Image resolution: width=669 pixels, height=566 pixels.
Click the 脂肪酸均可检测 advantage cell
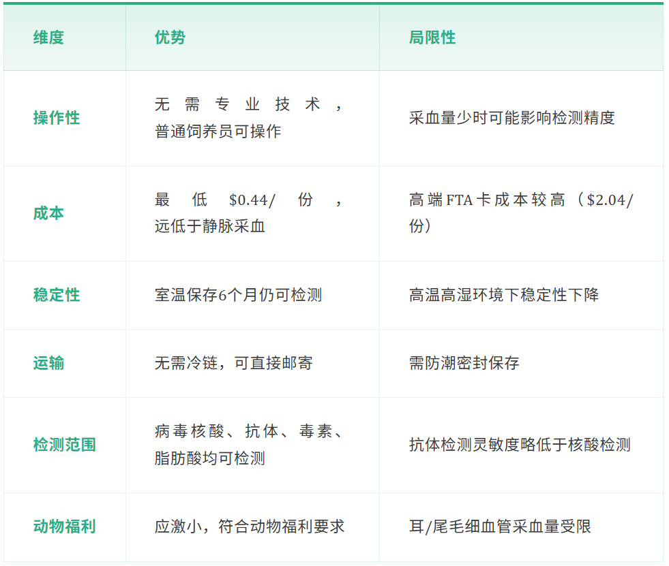(209, 458)
